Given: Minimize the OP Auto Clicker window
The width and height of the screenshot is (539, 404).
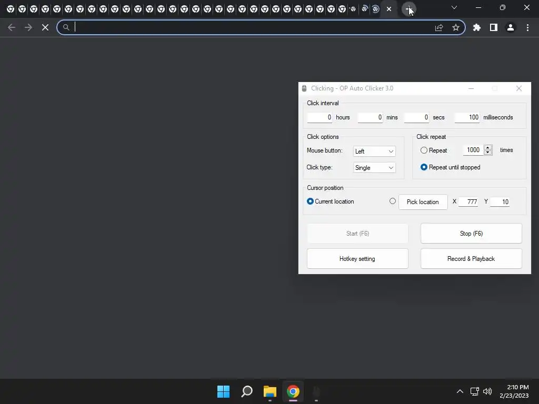Looking at the screenshot, I should (x=471, y=88).
